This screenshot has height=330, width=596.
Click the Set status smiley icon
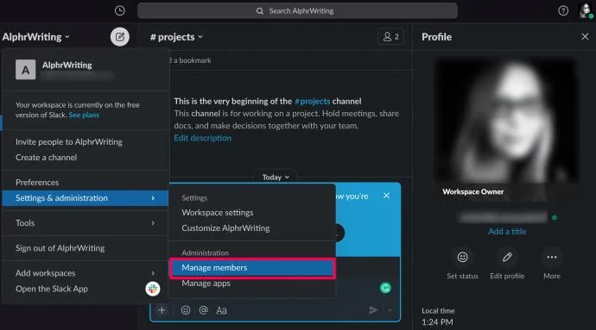coord(462,257)
